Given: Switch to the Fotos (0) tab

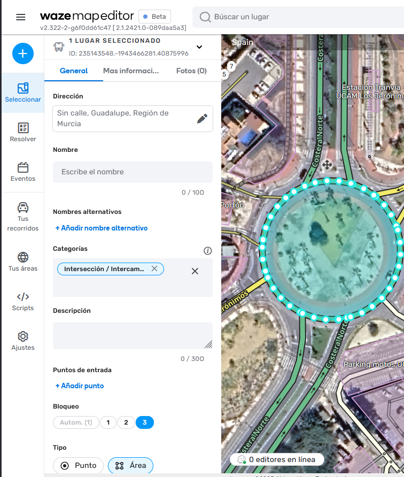Looking at the screenshot, I should point(191,71).
